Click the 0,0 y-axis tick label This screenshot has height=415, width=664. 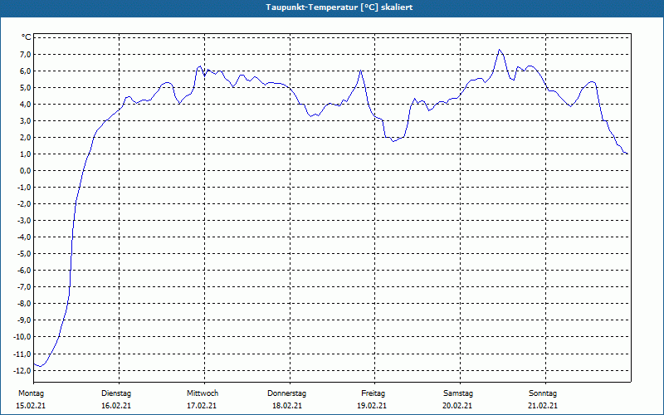[25, 171]
